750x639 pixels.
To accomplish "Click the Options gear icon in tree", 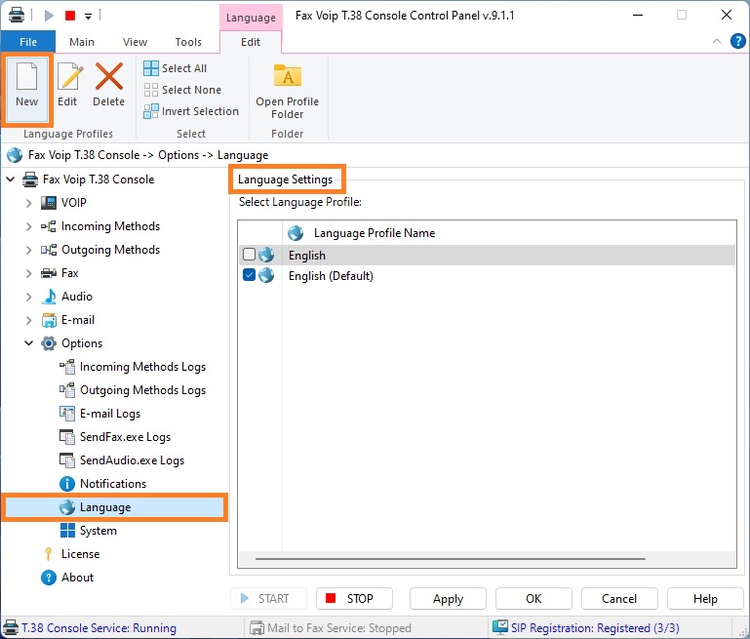I will pyautogui.click(x=49, y=343).
